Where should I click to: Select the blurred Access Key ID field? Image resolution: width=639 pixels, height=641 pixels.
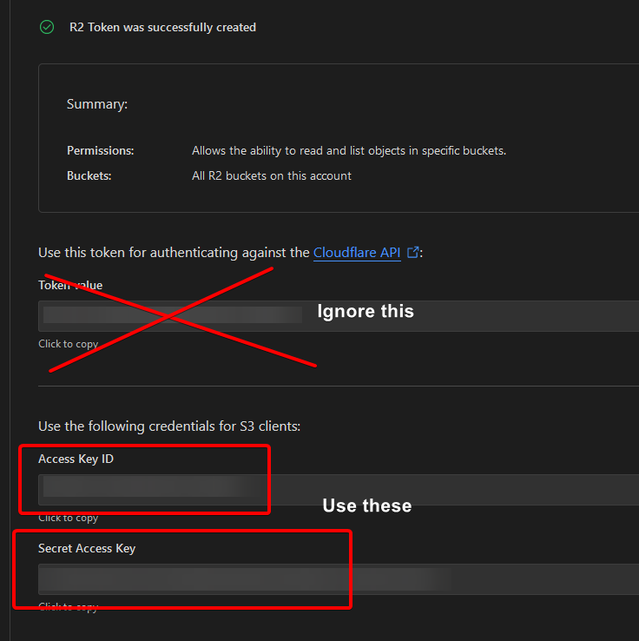(x=339, y=489)
